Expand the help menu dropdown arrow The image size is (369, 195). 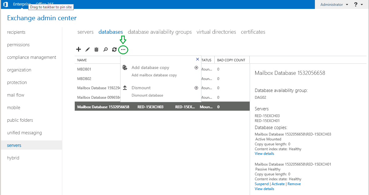pyautogui.click(x=363, y=5)
